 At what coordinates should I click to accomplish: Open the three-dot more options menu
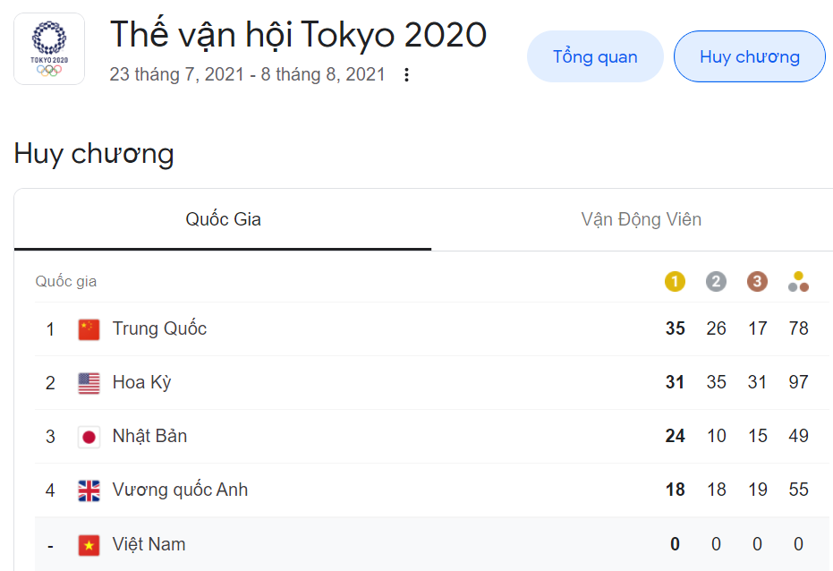tap(406, 75)
